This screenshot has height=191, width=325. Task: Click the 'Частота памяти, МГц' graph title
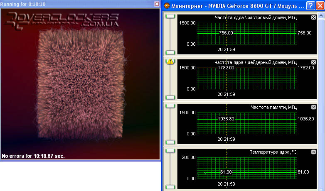pos(274,107)
